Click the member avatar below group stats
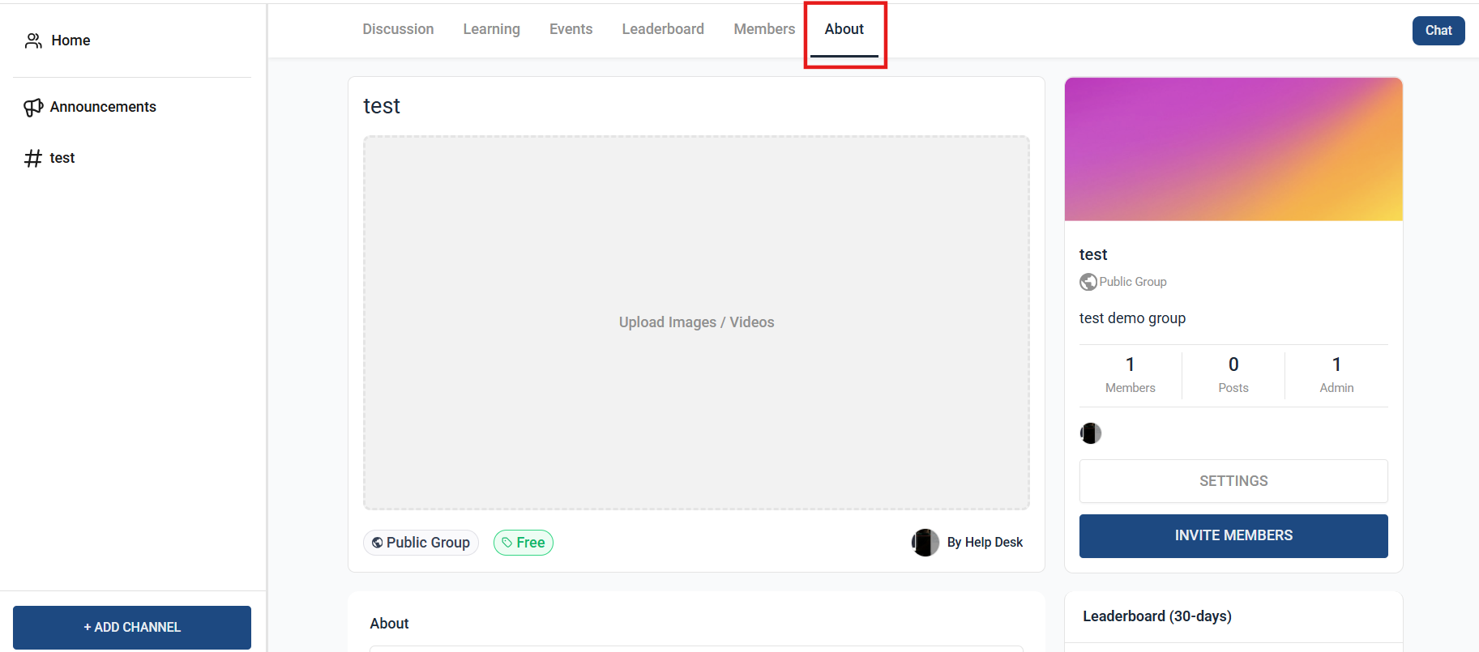1479x652 pixels. click(x=1091, y=433)
